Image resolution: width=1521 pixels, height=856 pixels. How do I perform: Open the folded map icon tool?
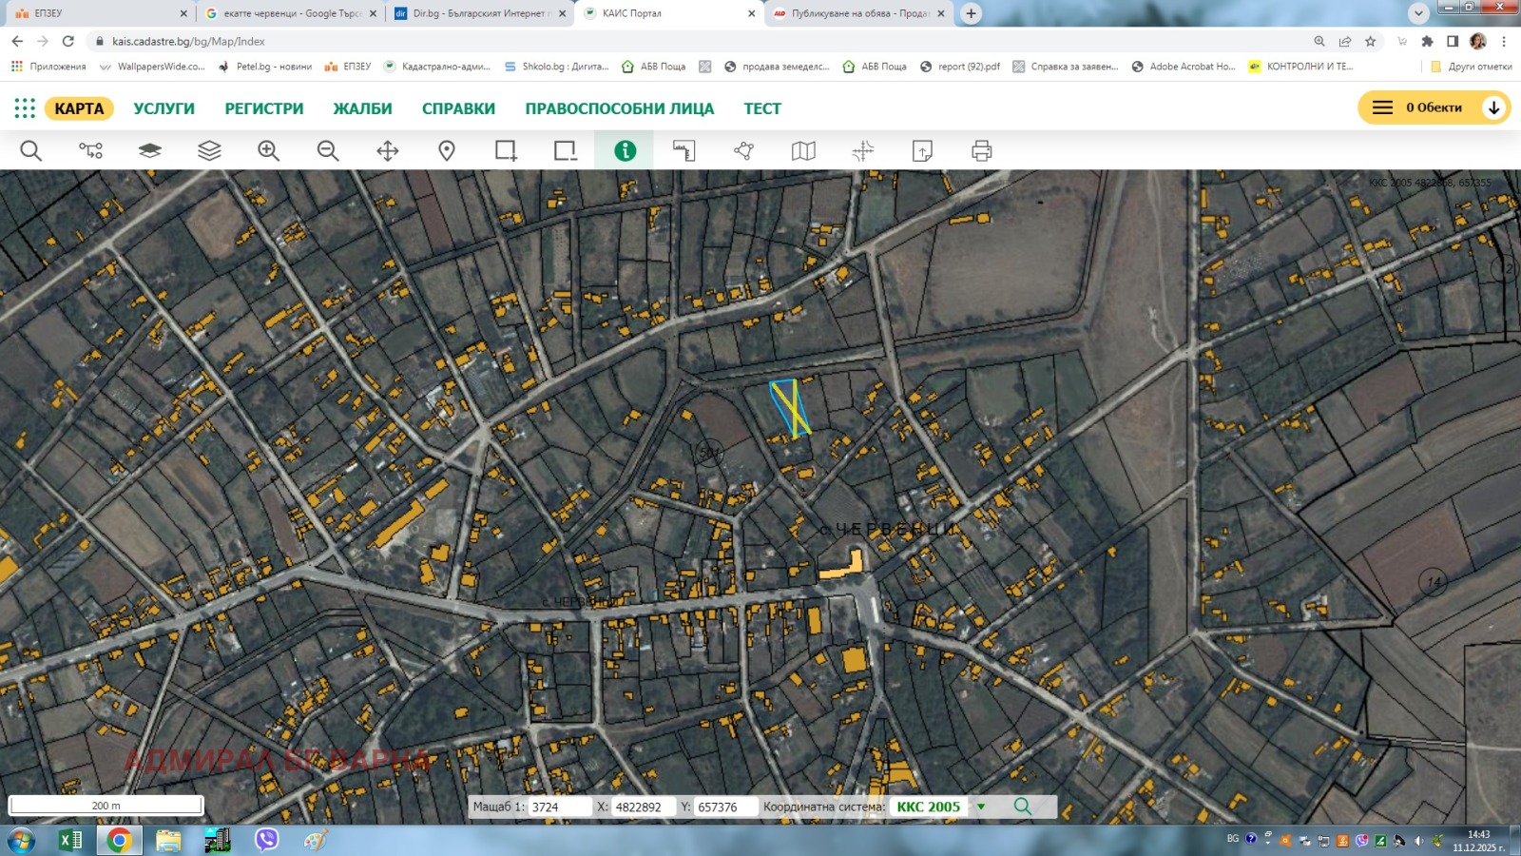coord(803,151)
